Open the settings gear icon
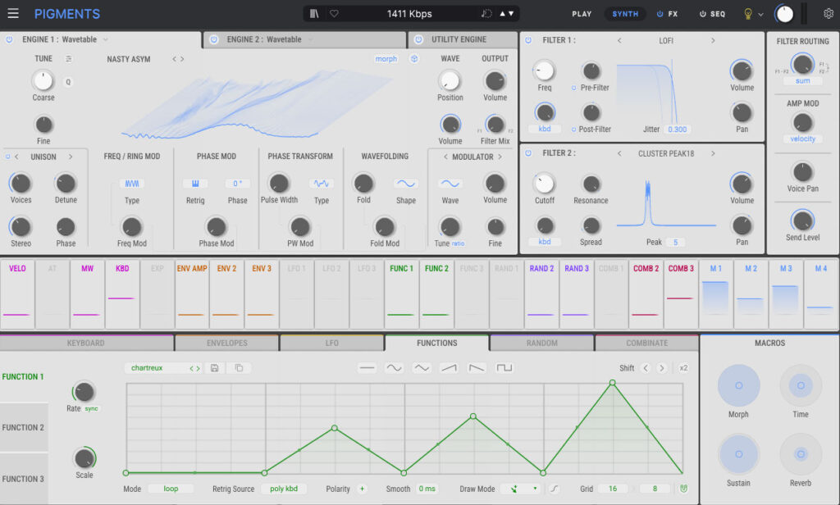Screen dimensions: 840x505 [x=829, y=13]
